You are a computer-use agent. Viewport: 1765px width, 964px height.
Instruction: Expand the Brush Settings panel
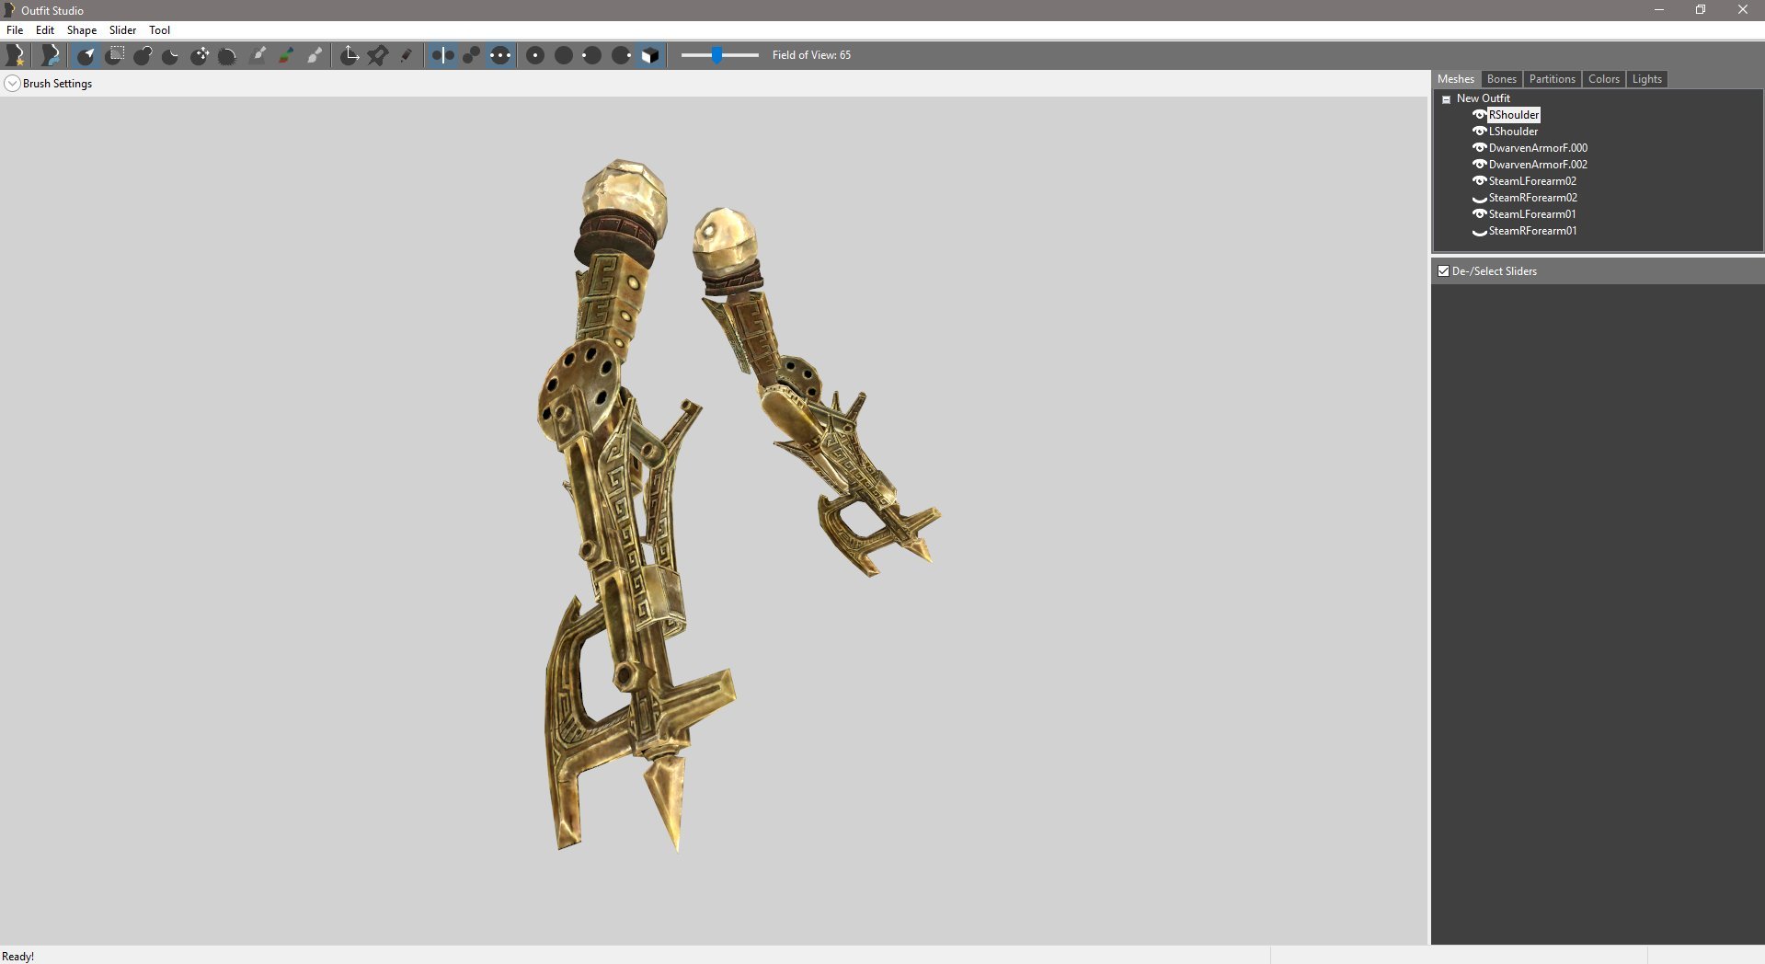point(13,84)
